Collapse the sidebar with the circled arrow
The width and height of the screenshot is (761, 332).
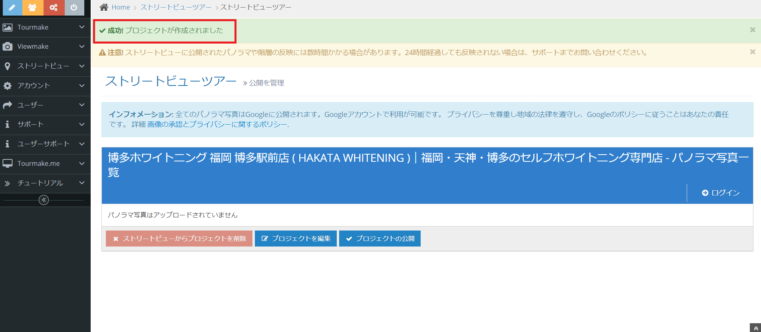click(x=44, y=200)
